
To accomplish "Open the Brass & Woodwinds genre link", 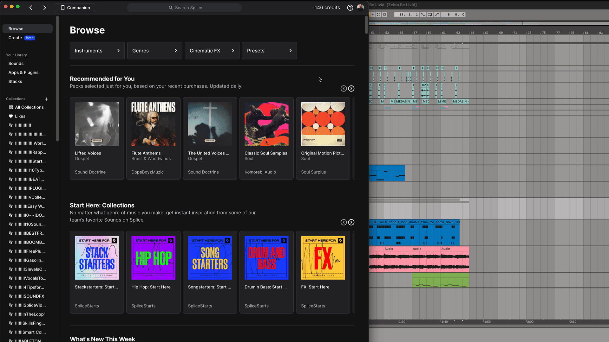I will click(x=151, y=159).
